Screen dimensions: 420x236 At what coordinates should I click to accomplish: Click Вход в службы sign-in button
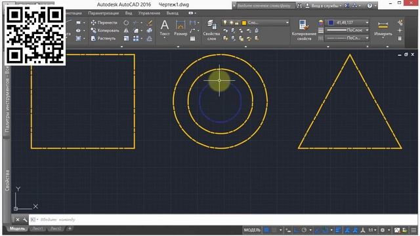[324, 5]
